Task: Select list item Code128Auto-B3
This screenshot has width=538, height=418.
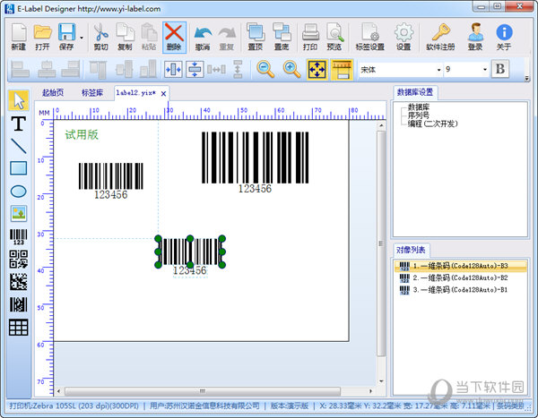Action: pyautogui.click(x=461, y=266)
